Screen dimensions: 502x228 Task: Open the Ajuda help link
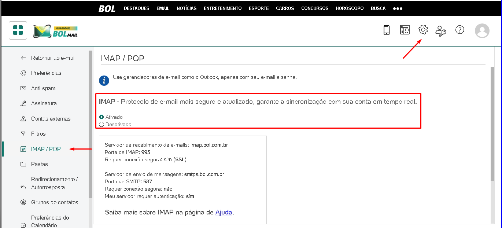[x=224, y=212]
